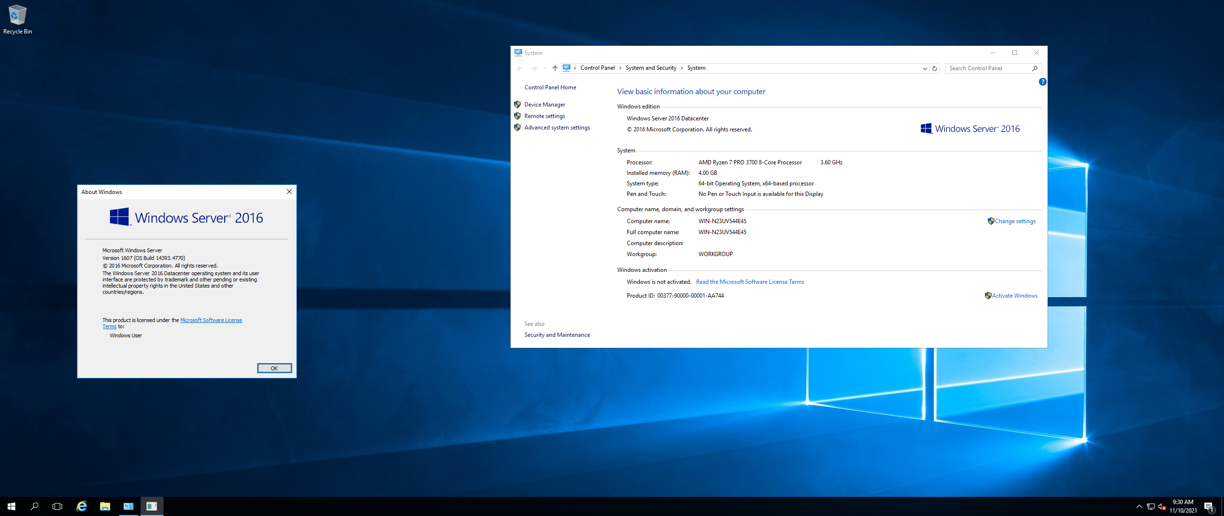Select the 'WORKGROUP' workgroup value
Screen dimensions: 1224x516
point(715,254)
